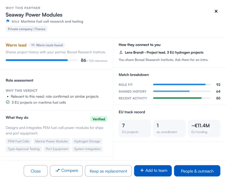226x181 pixels.
Task: Click 'Designs and integrates PEM fuel-cell' description
Action: (55, 130)
